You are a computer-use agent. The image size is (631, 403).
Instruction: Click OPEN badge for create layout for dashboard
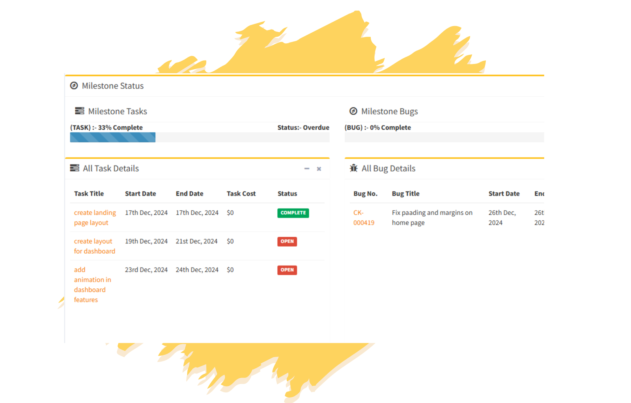pyautogui.click(x=287, y=241)
